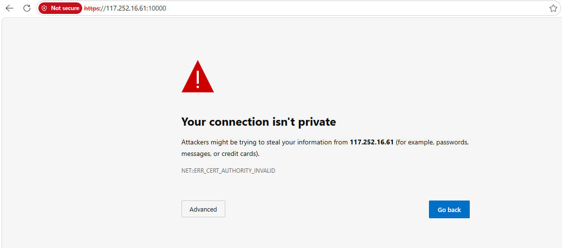562x248 pixels.
Task: Click the word "passwords" in the warning
Action: click(x=452, y=142)
